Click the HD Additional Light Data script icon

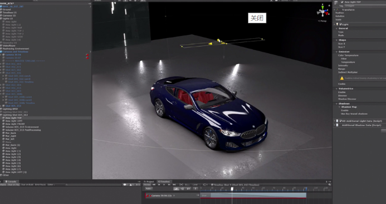click(x=337, y=121)
